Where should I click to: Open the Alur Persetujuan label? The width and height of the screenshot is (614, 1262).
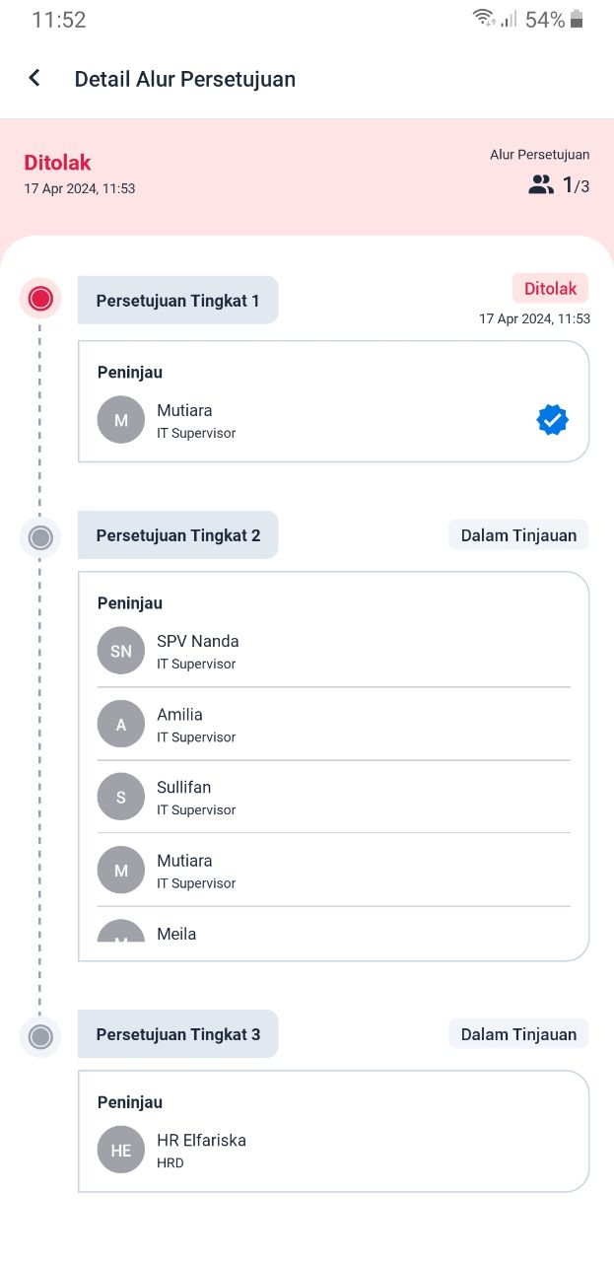point(539,155)
